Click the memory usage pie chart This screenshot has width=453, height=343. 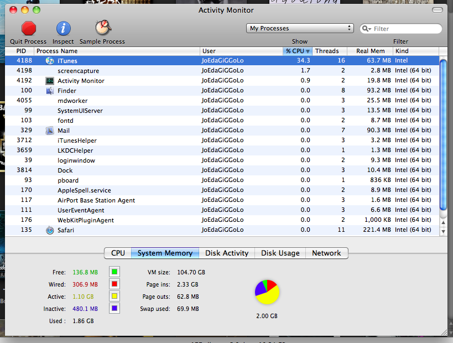(x=267, y=292)
